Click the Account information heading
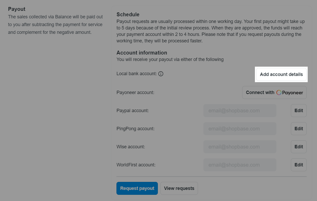317x201 pixels. point(142,53)
